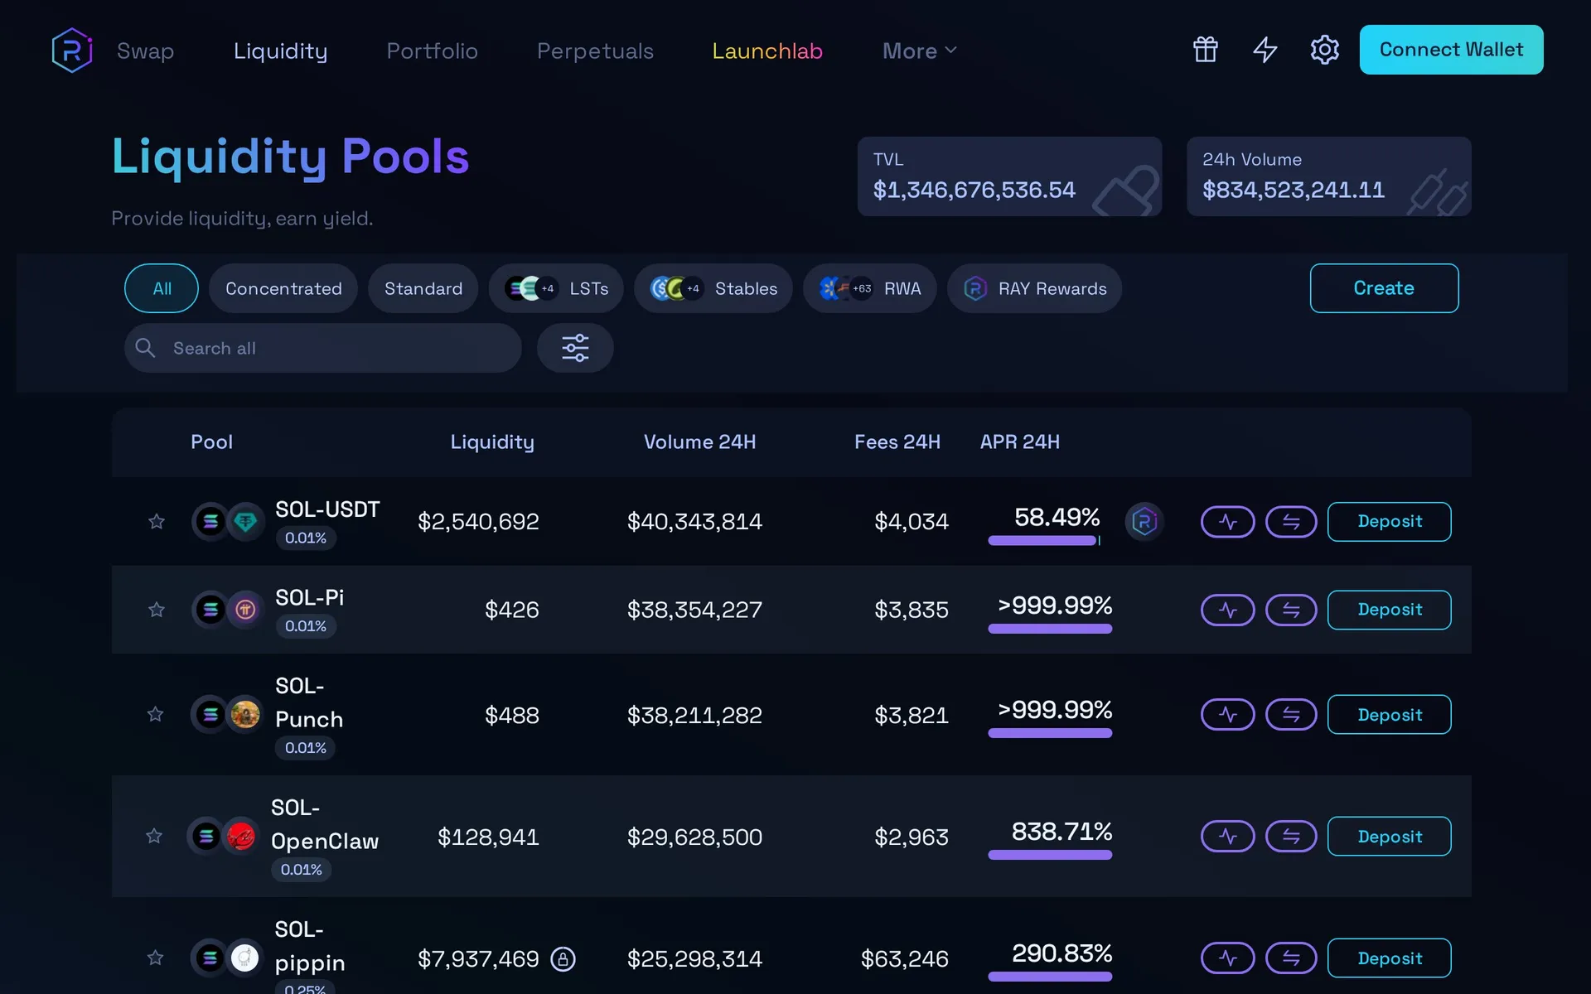Click the swap icon on SOL-Pi row
This screenshot has width=1591, height=994.
(x=1290, y=610)
